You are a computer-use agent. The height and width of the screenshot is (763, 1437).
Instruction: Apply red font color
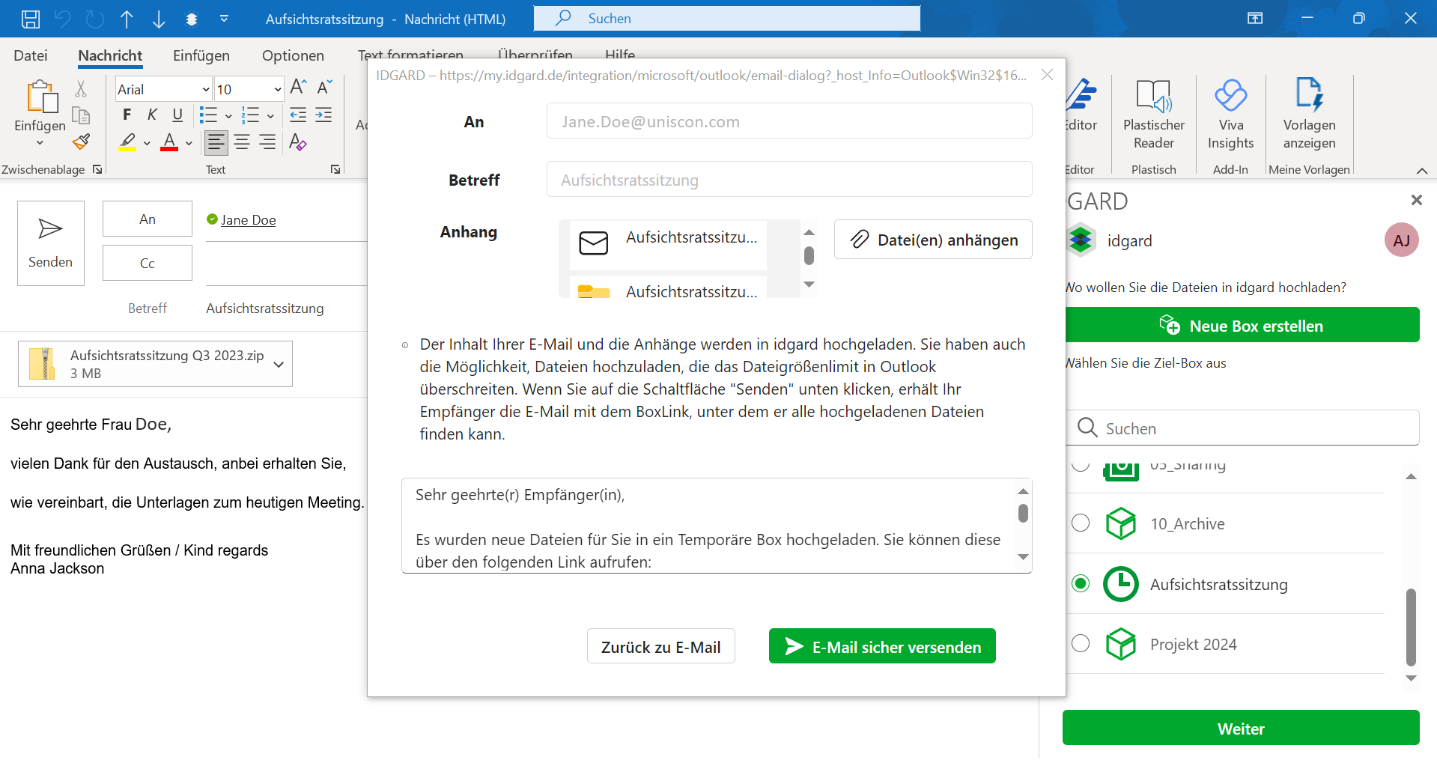[170, 142]
